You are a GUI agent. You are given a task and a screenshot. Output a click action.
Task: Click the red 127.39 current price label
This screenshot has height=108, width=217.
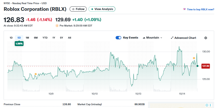pos(206,66)
